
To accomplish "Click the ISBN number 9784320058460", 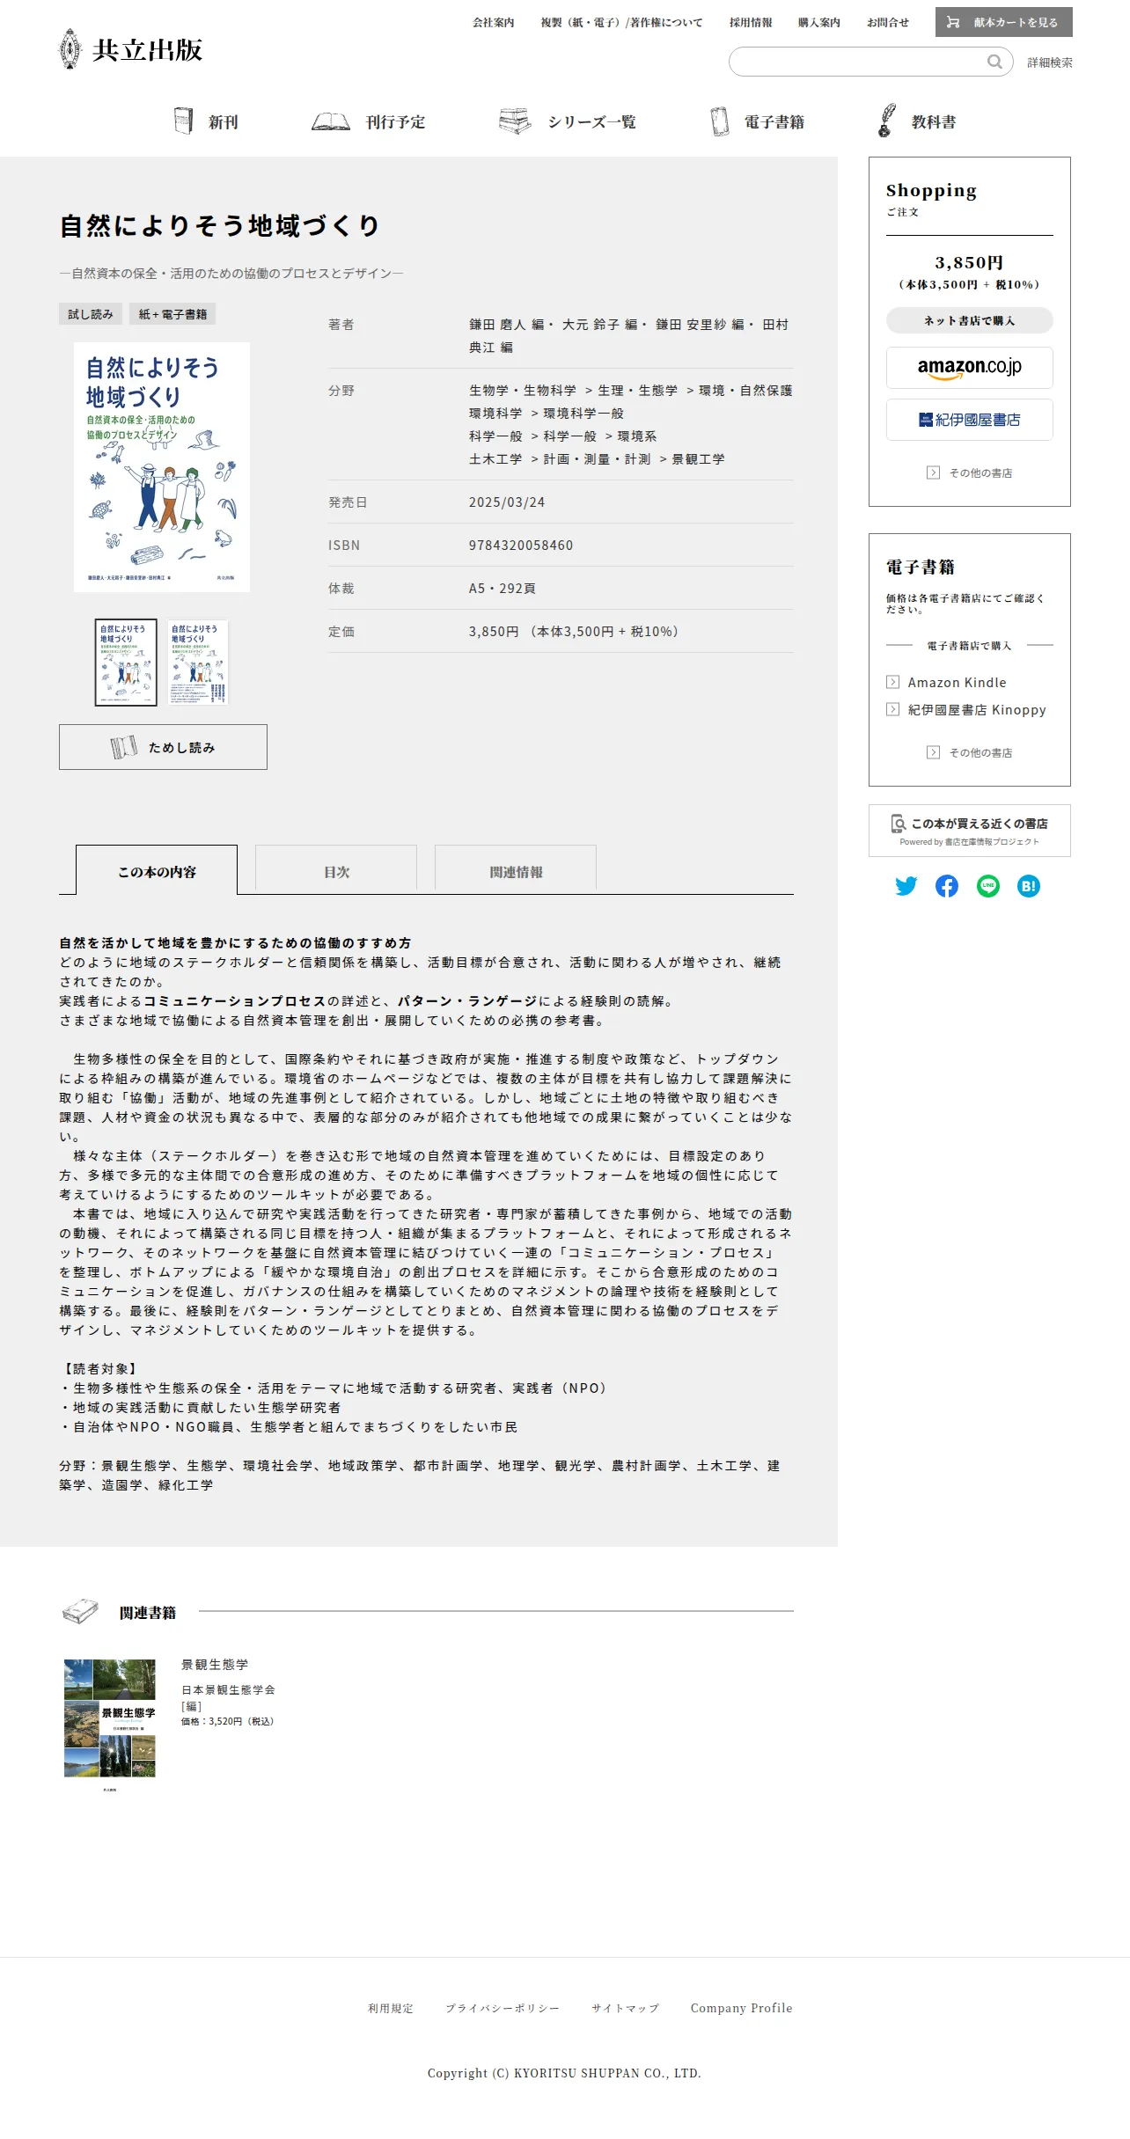I will click(521, 545).
